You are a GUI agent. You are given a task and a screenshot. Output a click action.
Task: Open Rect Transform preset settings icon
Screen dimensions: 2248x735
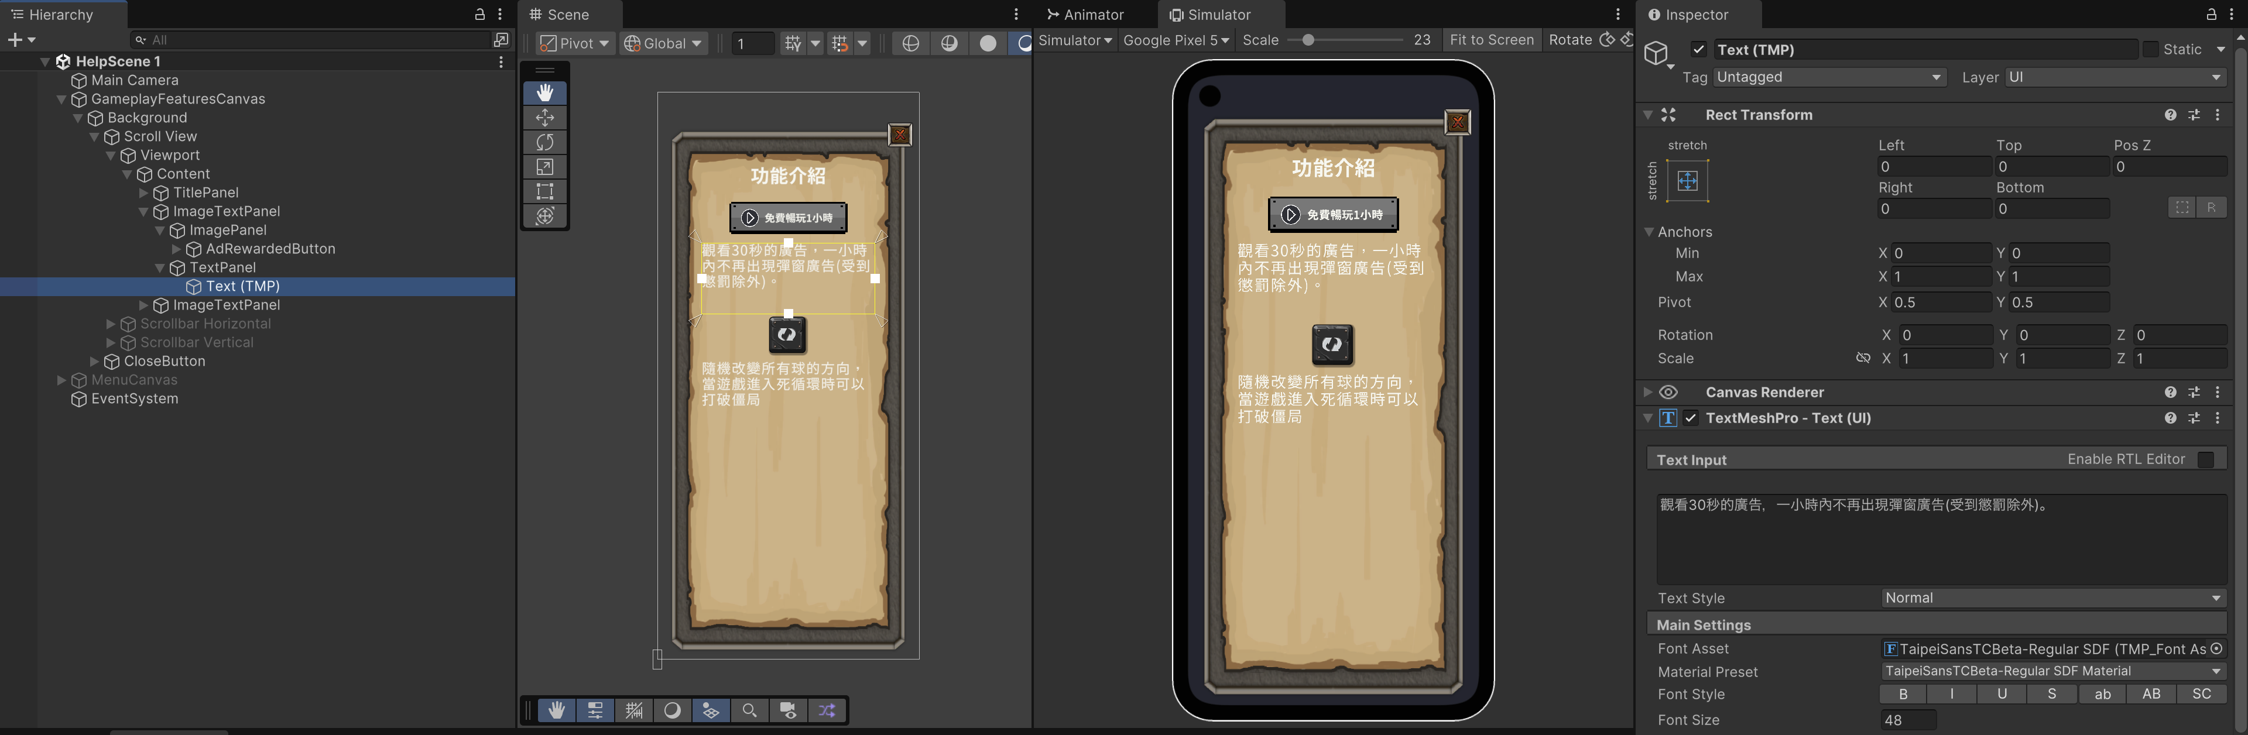coord(2194,115)
